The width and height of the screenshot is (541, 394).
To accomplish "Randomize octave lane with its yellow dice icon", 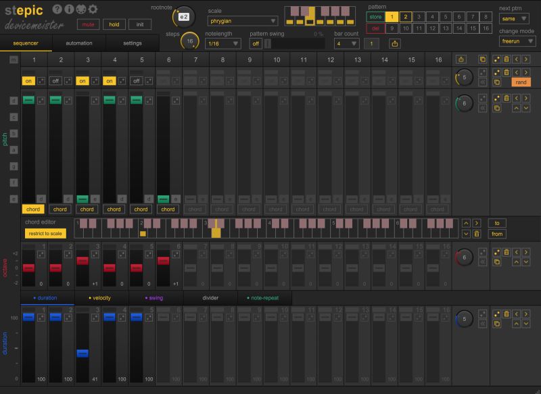I will tap(496, 252).
